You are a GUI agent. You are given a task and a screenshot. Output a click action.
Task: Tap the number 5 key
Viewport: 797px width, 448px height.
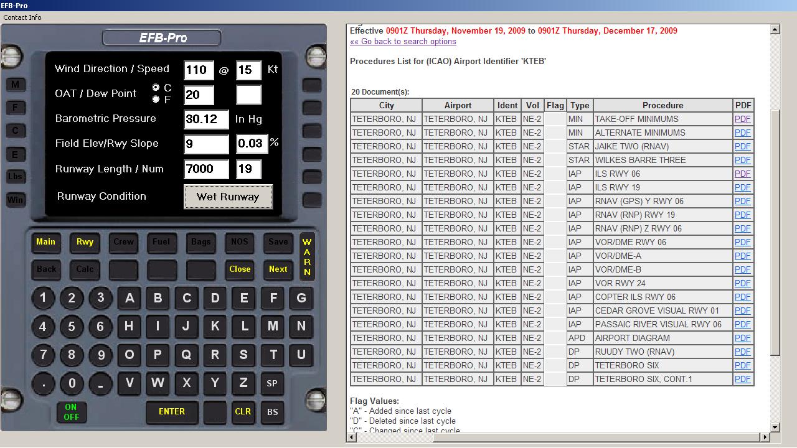[72, 327]
